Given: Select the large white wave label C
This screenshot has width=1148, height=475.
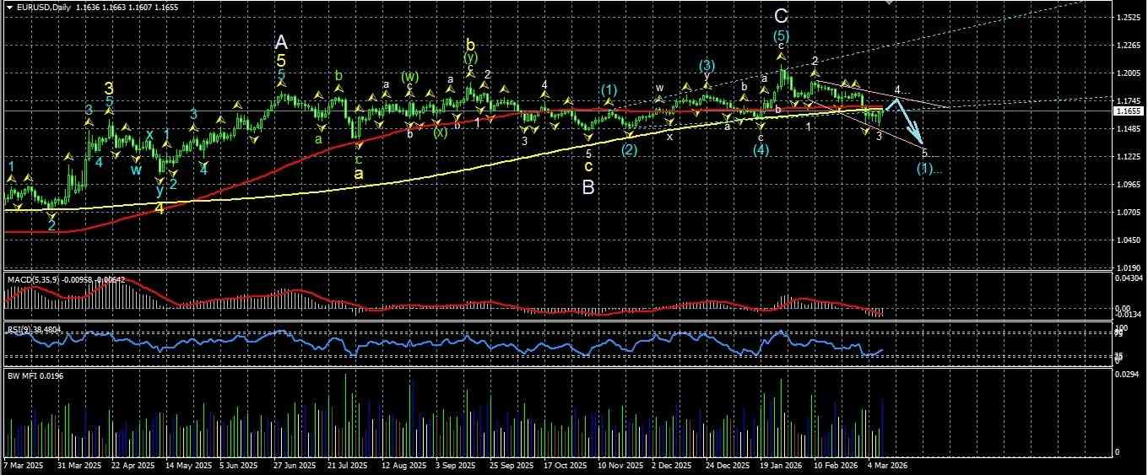Looking at the screenshot, I should (782, 15).
